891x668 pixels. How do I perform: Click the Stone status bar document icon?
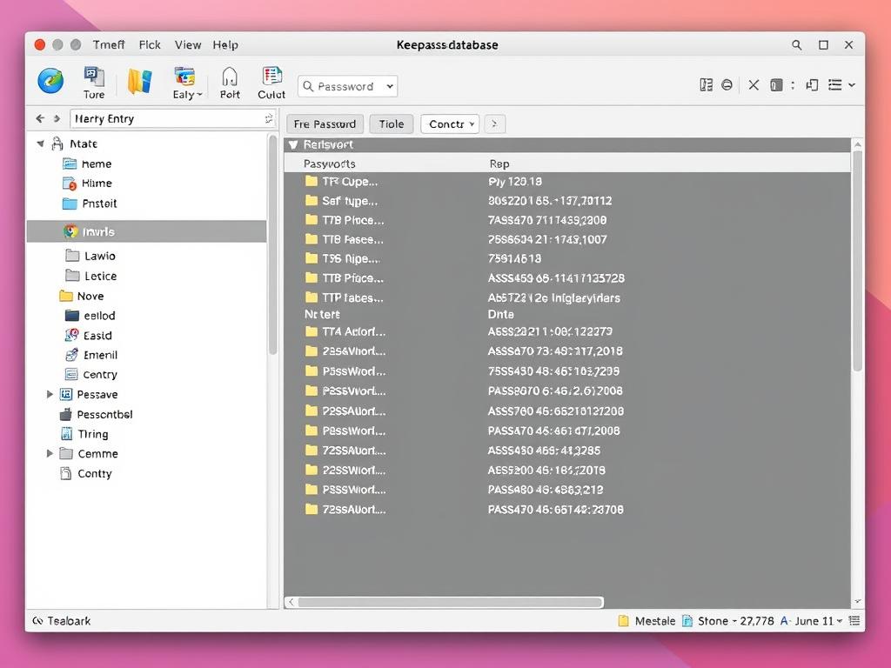click(x=687, y=621)
